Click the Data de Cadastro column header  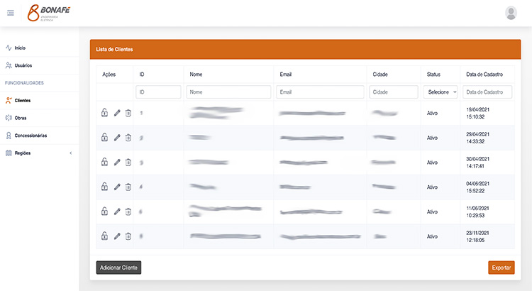click(484, 75)
